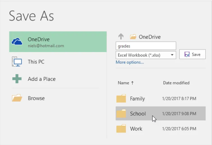The image size is (212, 145).
Task: Click the file name field containing grades
Action: (146, 46)
